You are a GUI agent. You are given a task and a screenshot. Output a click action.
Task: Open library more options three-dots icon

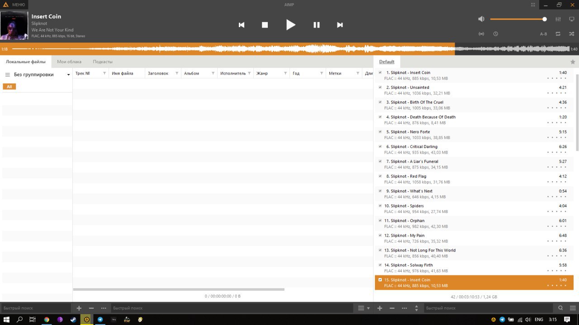pos(104,308)
